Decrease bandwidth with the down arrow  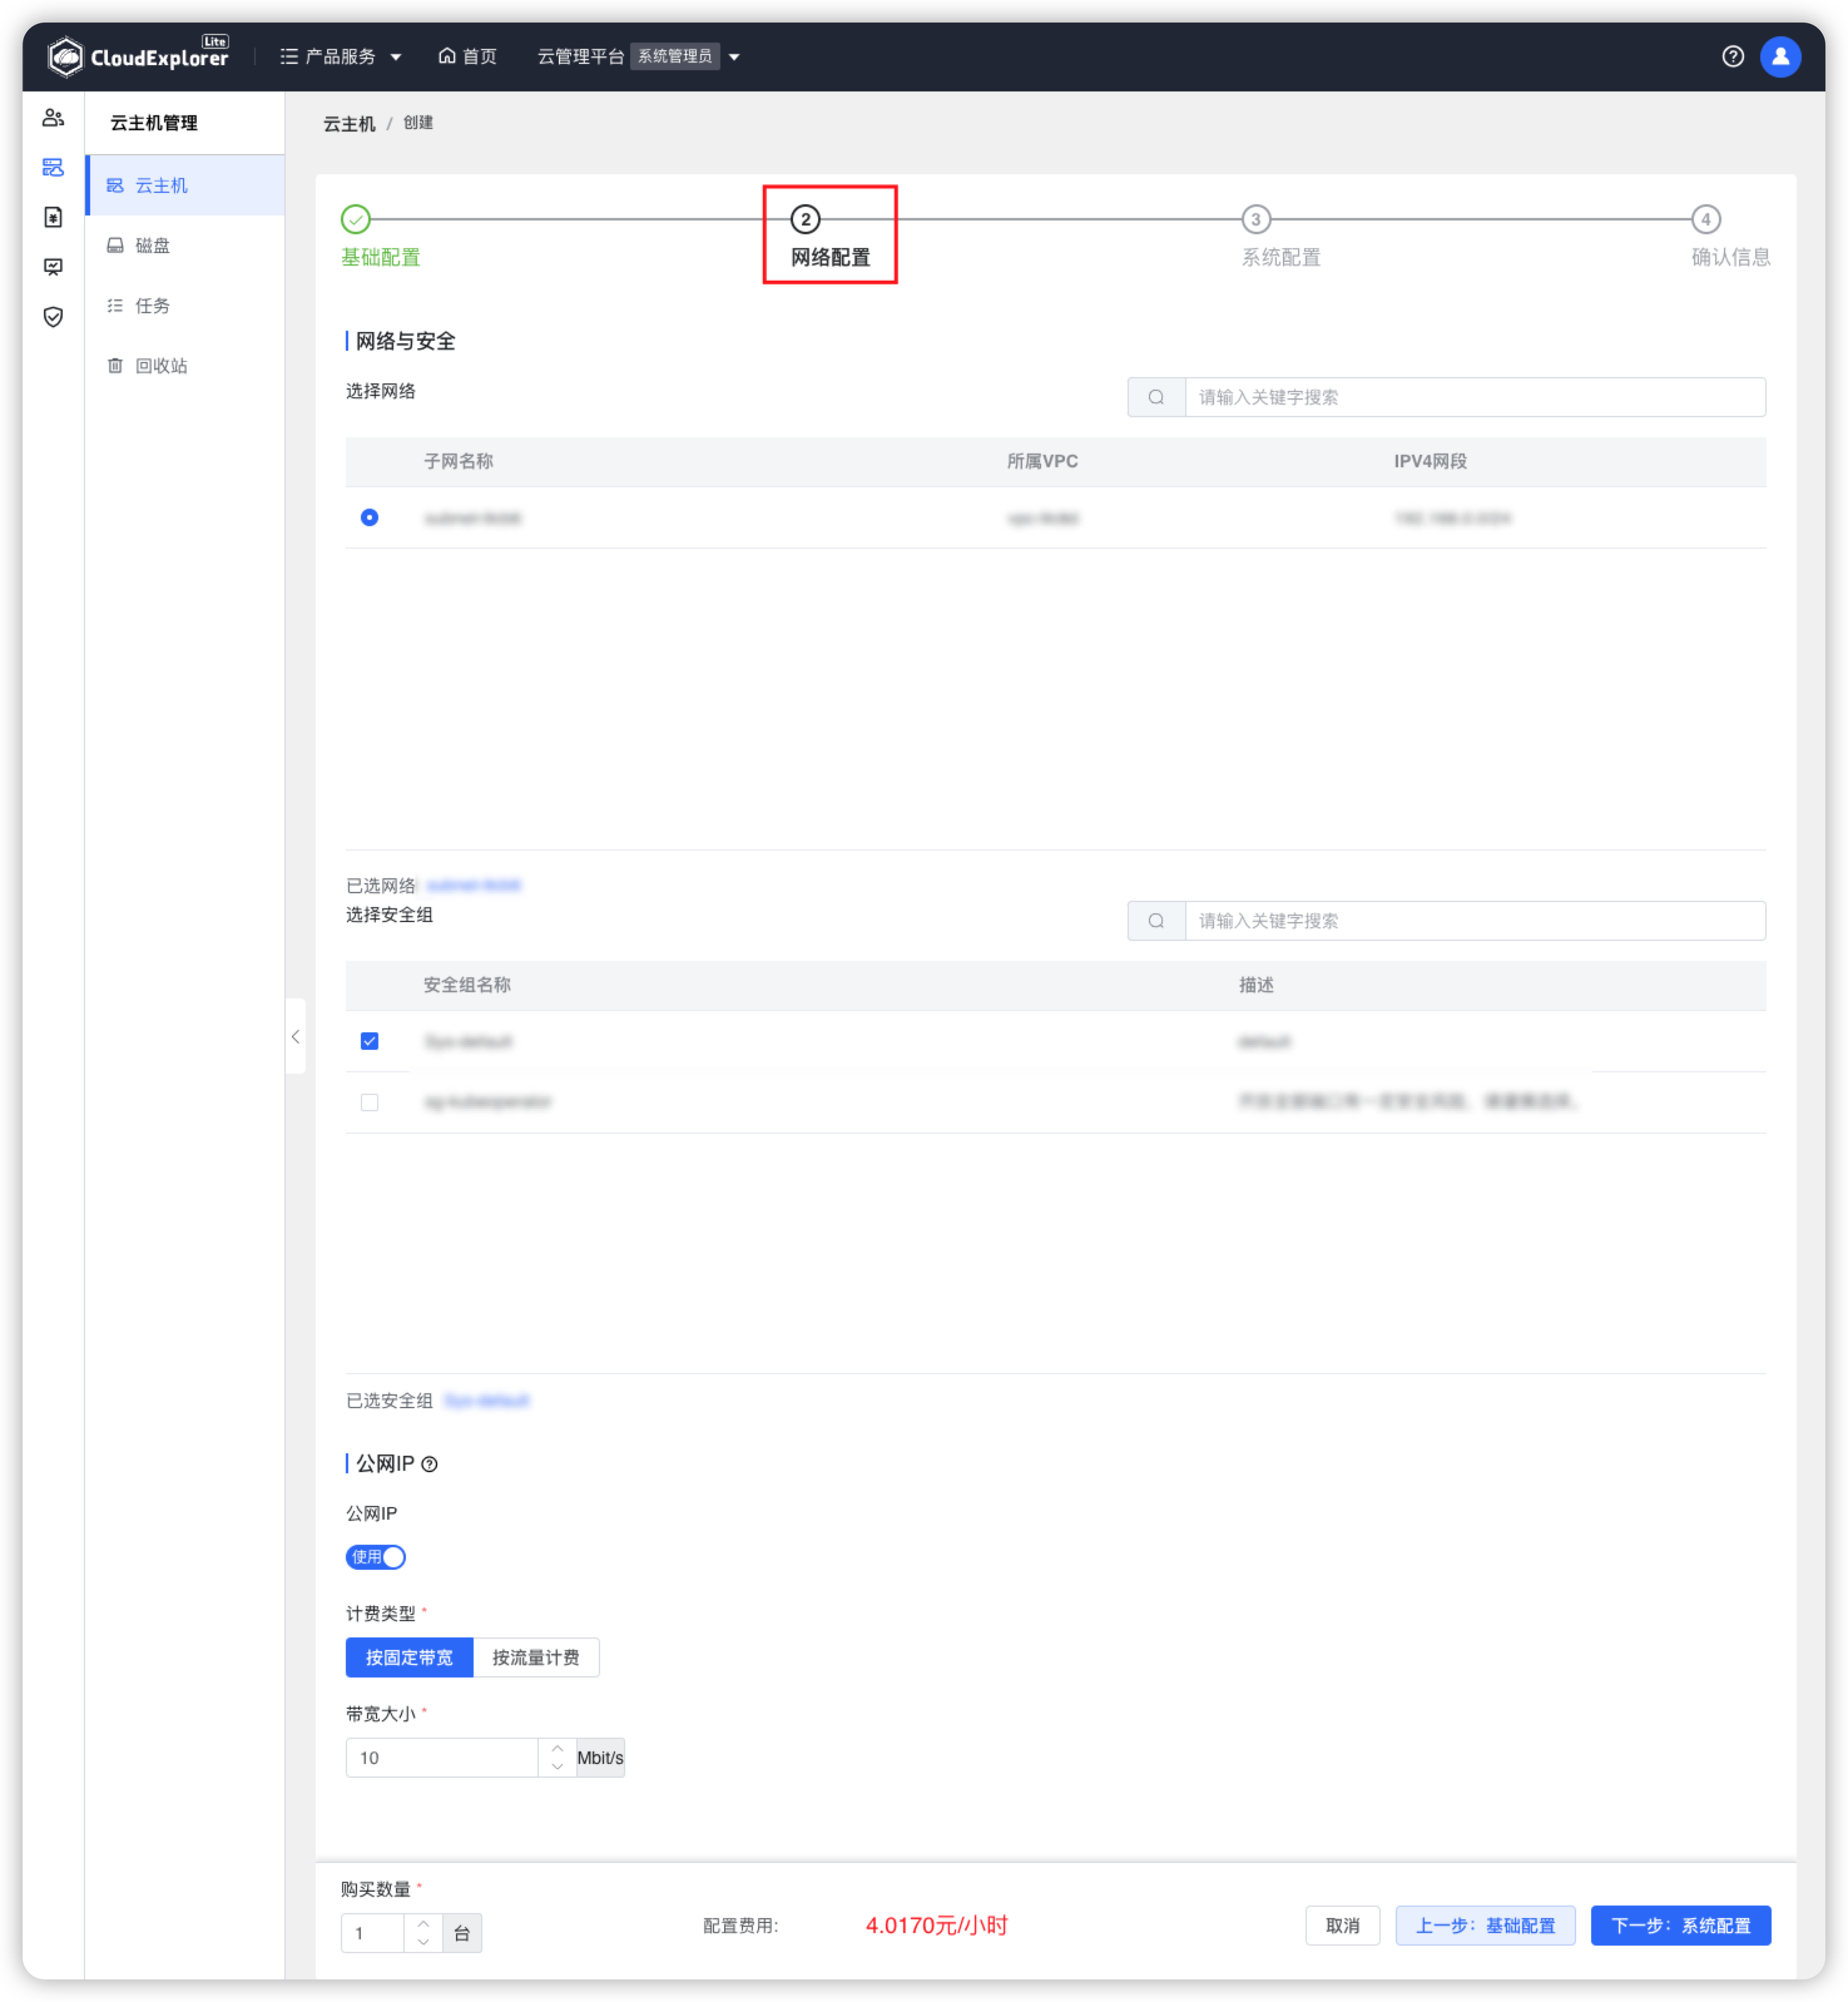coord(557,1767)
